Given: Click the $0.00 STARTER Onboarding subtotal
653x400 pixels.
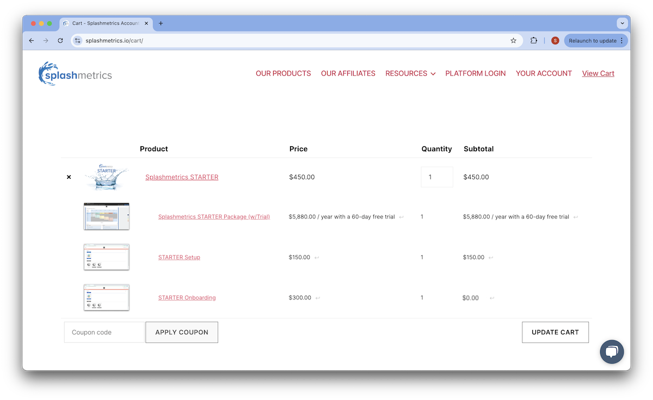Looking at the screenshot, I should click(x=471, y=298).
